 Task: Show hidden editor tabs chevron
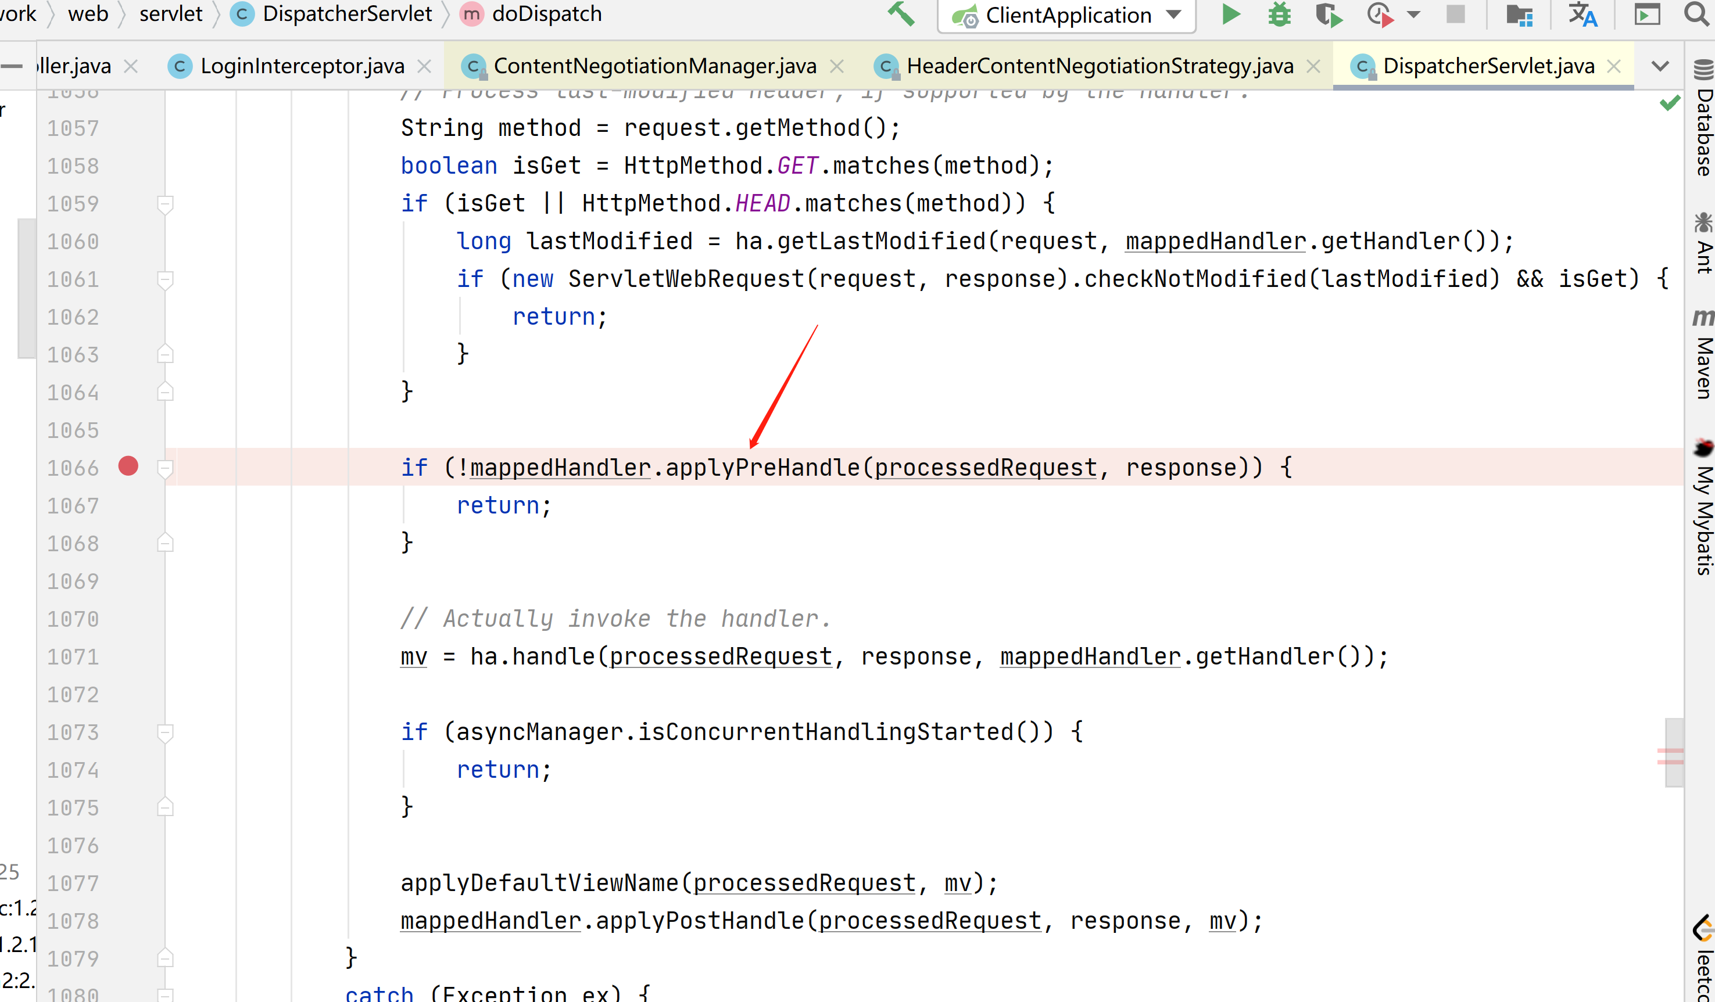click(x=1660, y=66)
